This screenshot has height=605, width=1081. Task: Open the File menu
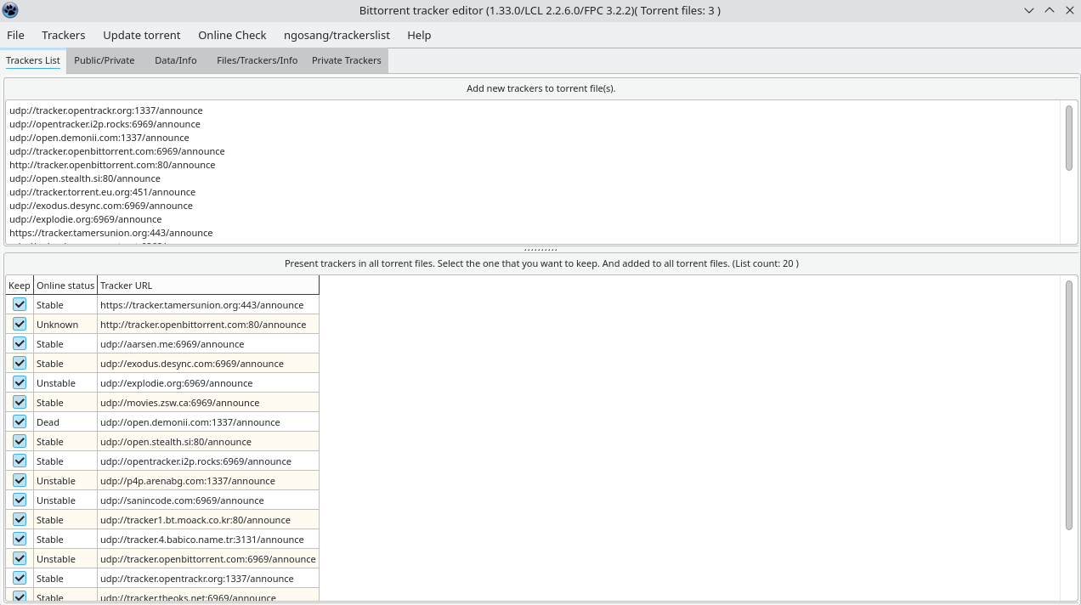[15, 35]
